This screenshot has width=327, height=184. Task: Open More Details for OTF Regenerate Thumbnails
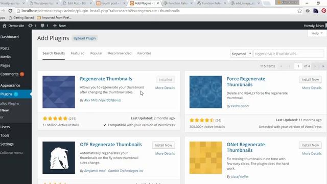(165, 153)
